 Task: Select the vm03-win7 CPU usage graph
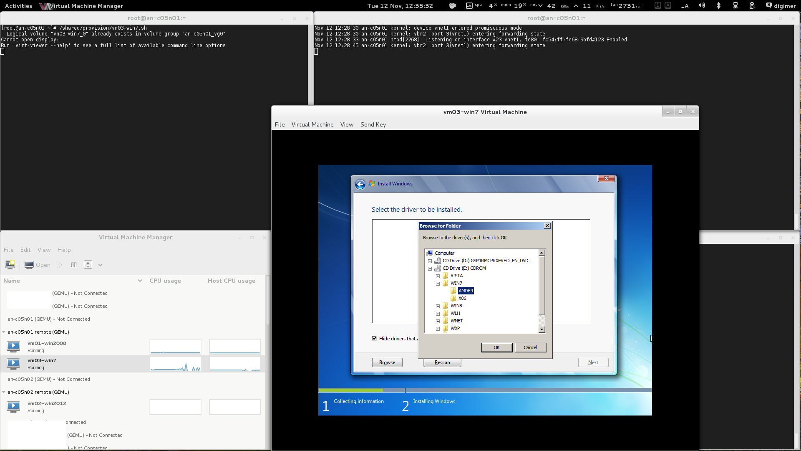(175, 364)
